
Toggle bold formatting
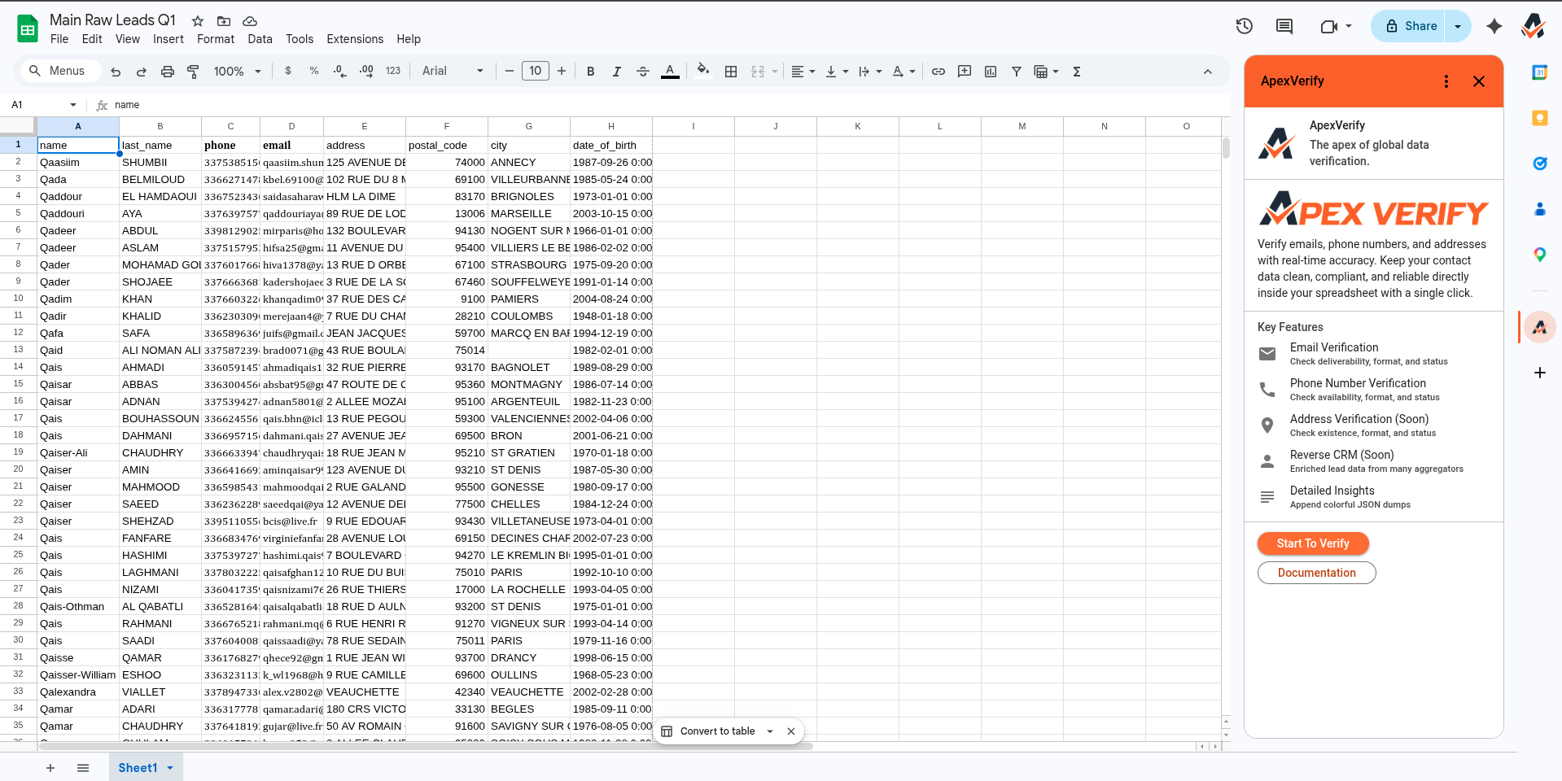click(x=590, y=72)
